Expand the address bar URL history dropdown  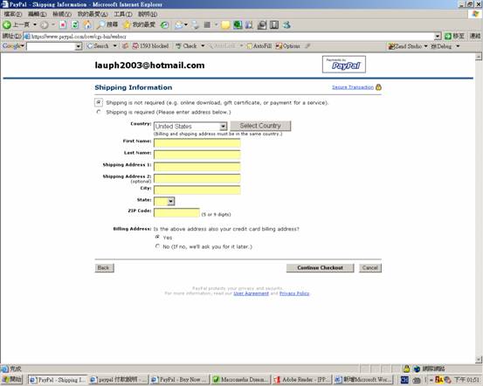click(x=438, y=37)
